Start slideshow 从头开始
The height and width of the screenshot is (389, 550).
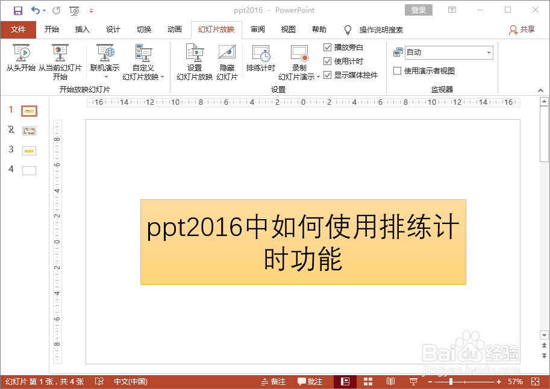(x=21, y=58)
